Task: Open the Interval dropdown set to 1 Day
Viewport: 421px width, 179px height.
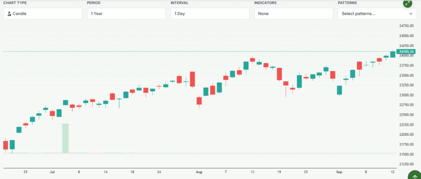Action: [x=210, y=14]
